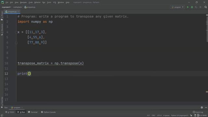The height and width of the screenshot is (117, 208).
Task: Click line number 12 in gutter
Action: [x=6, y=74]
